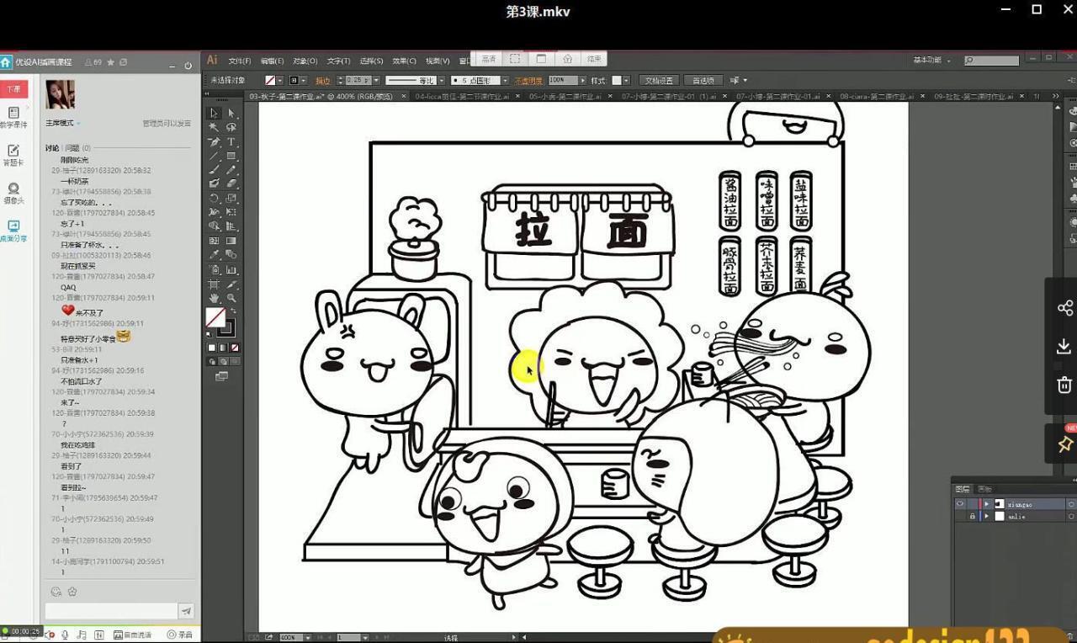Image resolution: width=1077 pixels, height=643 pixels.
Task: Select the Gradient tool
Action: [x=231, y=240]
